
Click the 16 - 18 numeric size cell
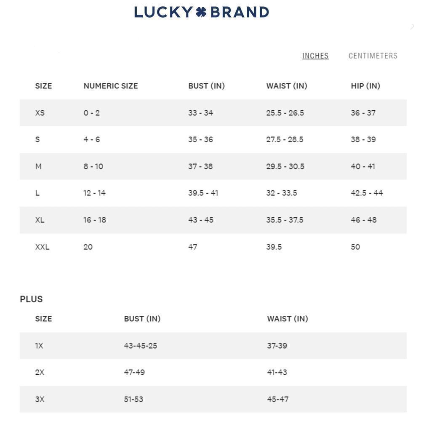tap(95, 220)
